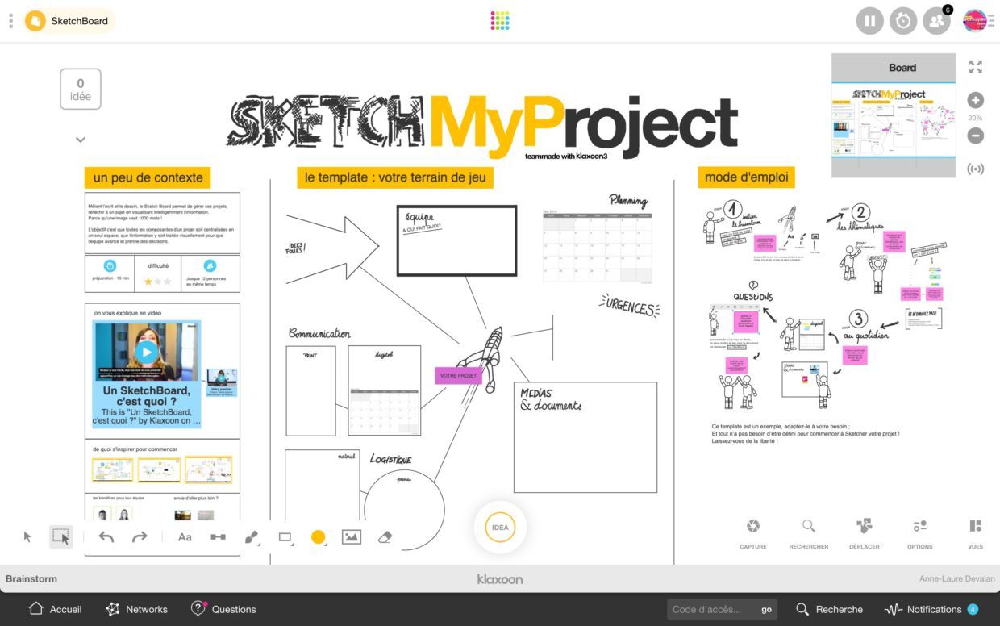Click the Anne-Laure Devalan name

point(957,578)
